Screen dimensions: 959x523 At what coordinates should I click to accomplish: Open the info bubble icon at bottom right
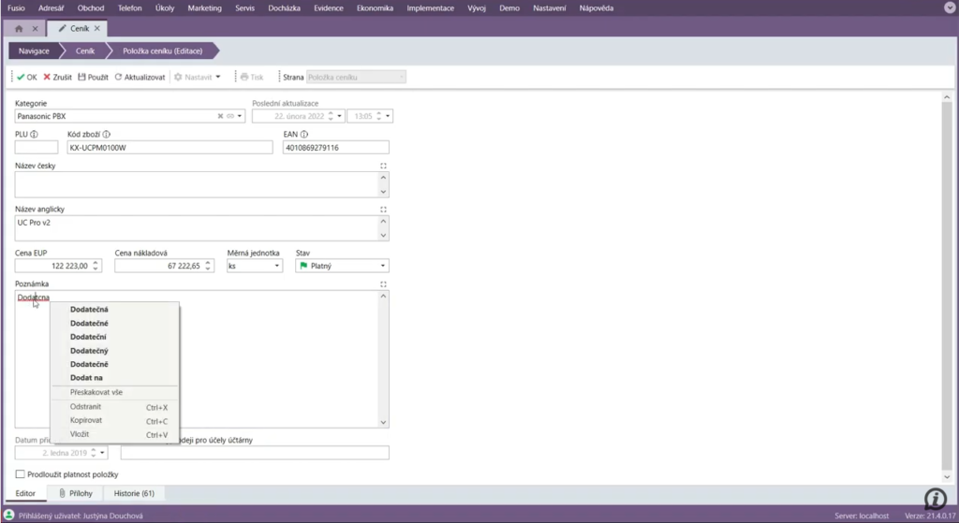click(x=935, y=498)
